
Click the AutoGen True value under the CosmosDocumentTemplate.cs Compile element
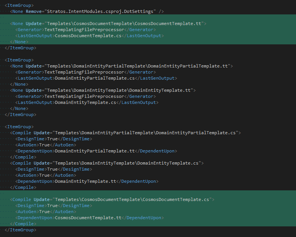44,212
